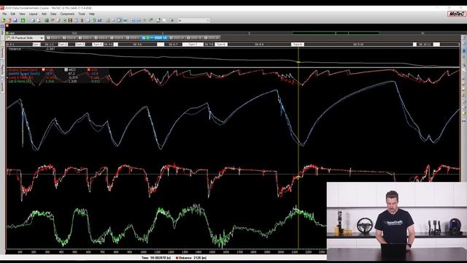Viewport: 467px width, 263px height.
Task: Open the Channels side panel tab
Action: 1,52
